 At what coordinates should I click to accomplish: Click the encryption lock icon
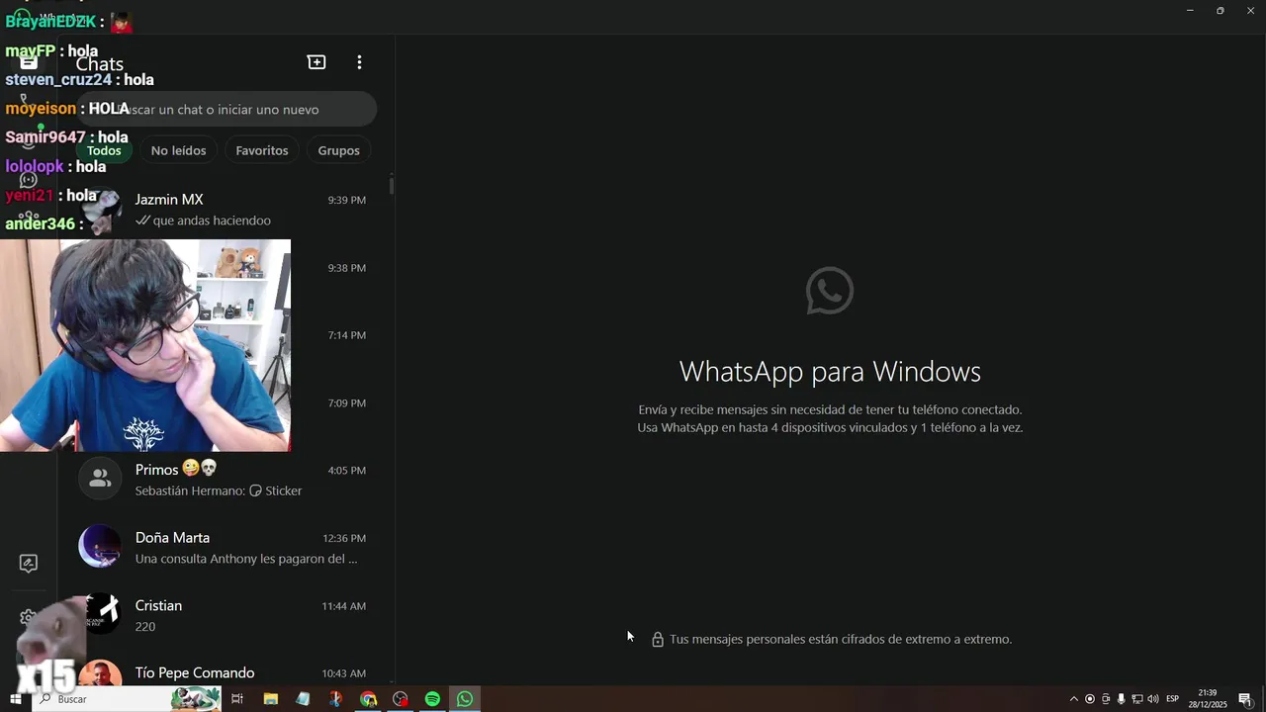pos(658,639)
